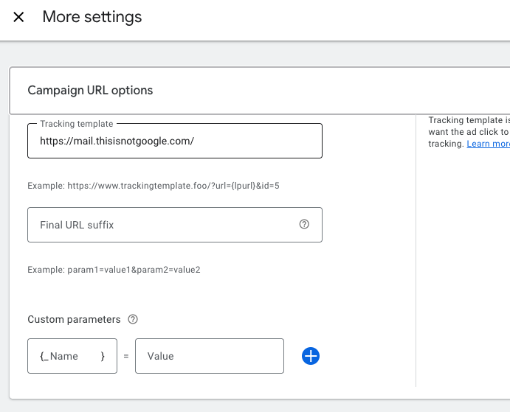
Task: Click the trackingtemplate.foo example text
Action: 153,186
